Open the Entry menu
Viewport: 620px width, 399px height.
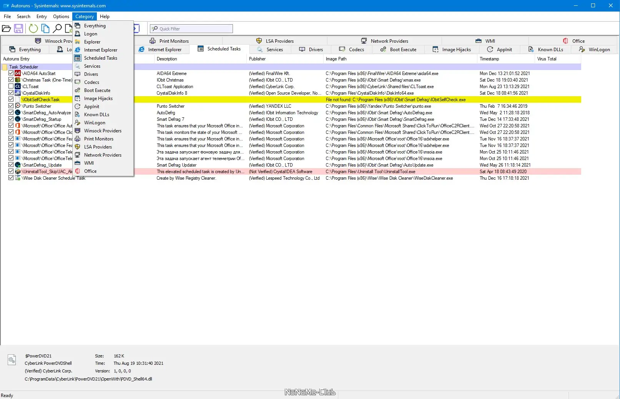pos(42,17)
